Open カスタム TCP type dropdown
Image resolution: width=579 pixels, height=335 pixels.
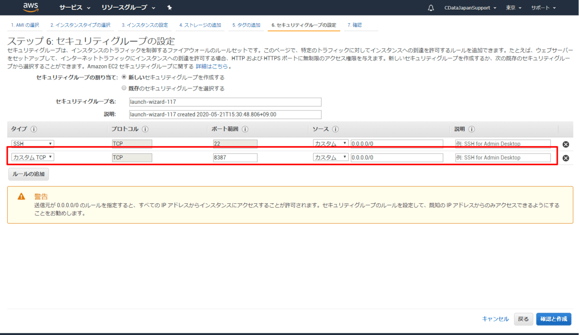click(x=33, y=157)
